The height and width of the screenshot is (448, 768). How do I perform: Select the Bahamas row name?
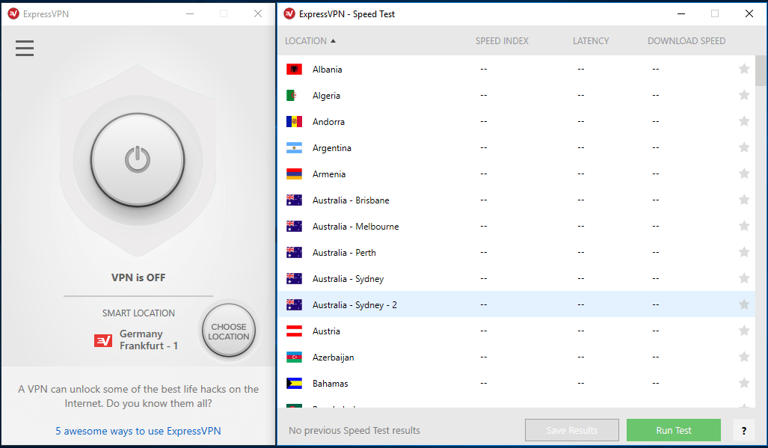coord(330,384)
